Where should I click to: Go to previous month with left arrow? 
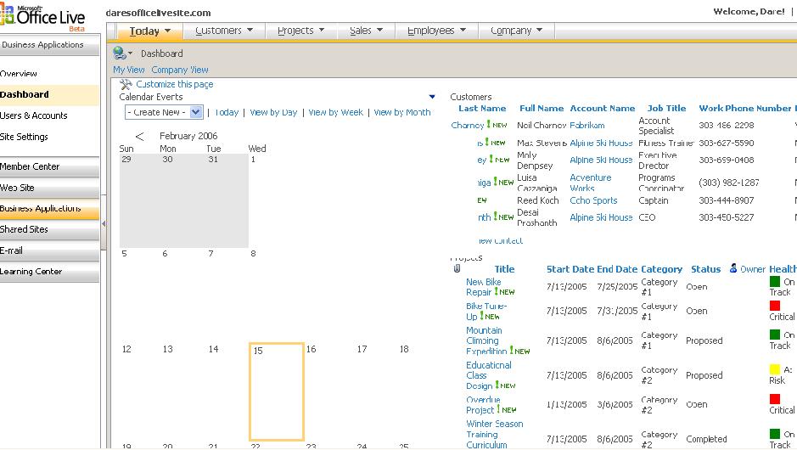pyautogui.click(x=140, y=137)
